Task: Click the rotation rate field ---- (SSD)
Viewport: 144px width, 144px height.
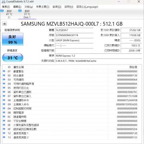Action: (131, 40)
